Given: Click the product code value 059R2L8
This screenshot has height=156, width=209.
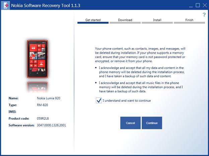Looking at the screenshot, I should pyautogui.click(x=44, y=118).
